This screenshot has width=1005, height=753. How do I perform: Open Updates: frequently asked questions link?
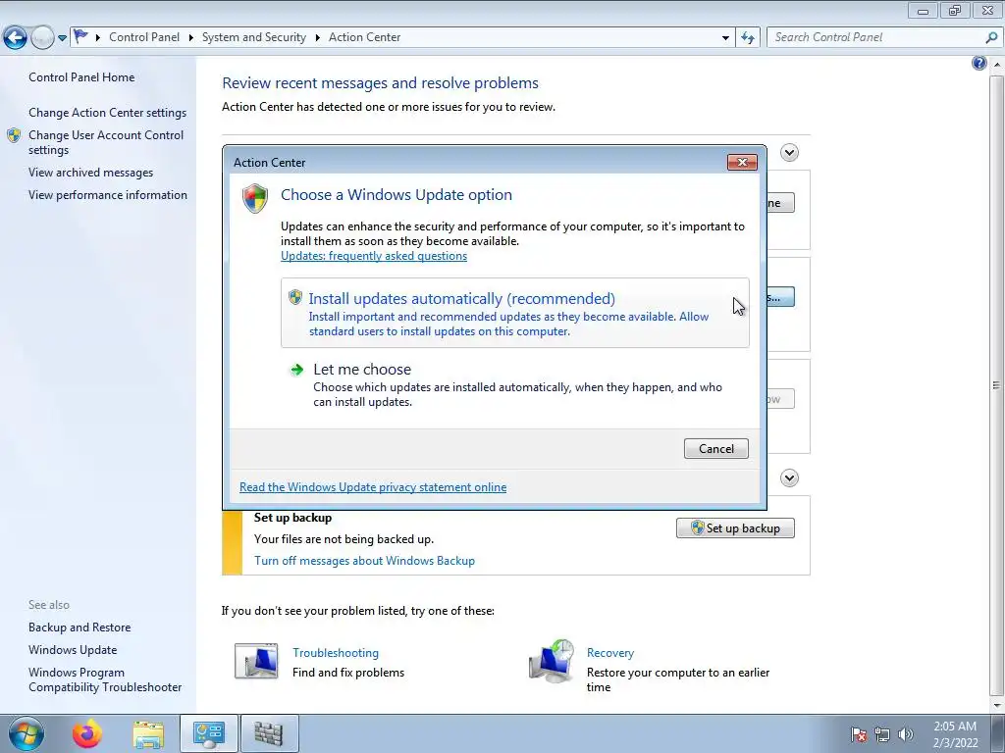point(374,256)
